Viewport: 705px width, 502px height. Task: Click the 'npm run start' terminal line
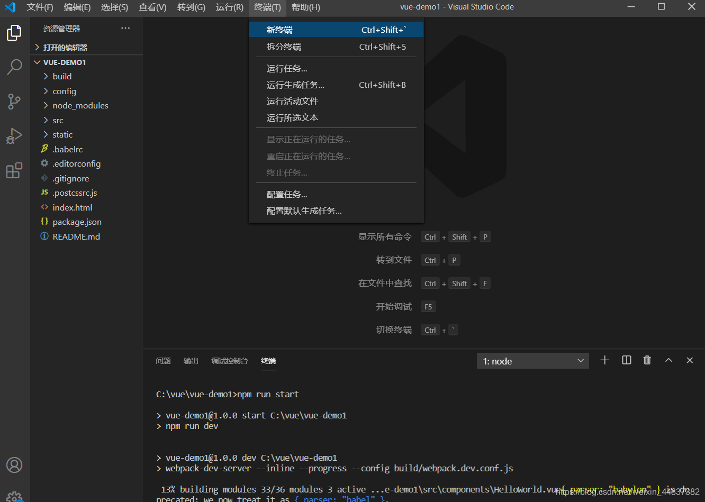coord(228,394)
